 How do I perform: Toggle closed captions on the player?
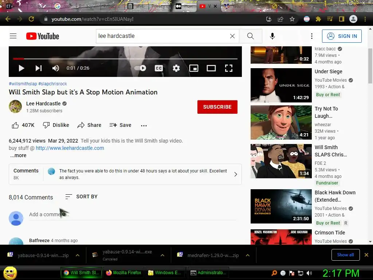[x=159, y=68]
